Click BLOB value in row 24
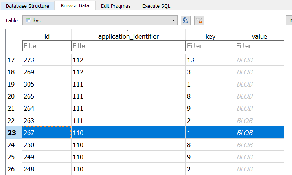Screen dimensions: 292x175 tap(259, 145)
